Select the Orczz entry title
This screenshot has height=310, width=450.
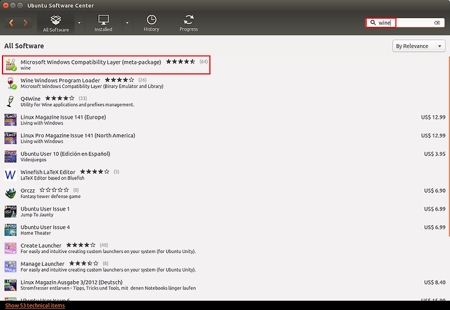tap(27, 191)
